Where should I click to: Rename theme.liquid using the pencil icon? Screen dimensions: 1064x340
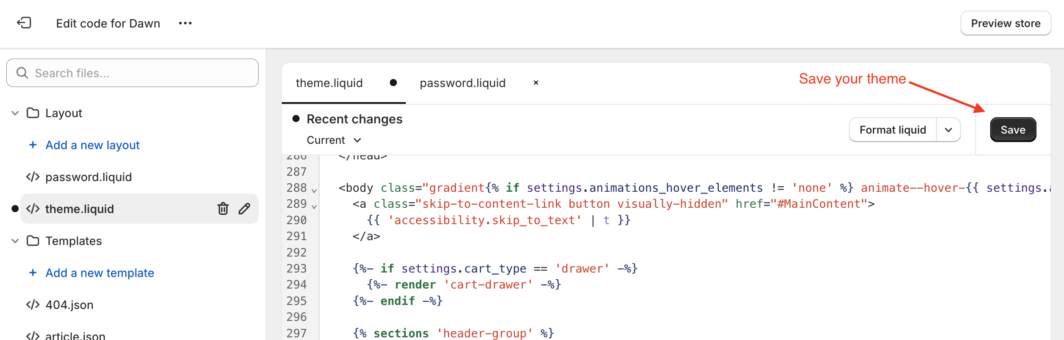(x=244, y=209)
